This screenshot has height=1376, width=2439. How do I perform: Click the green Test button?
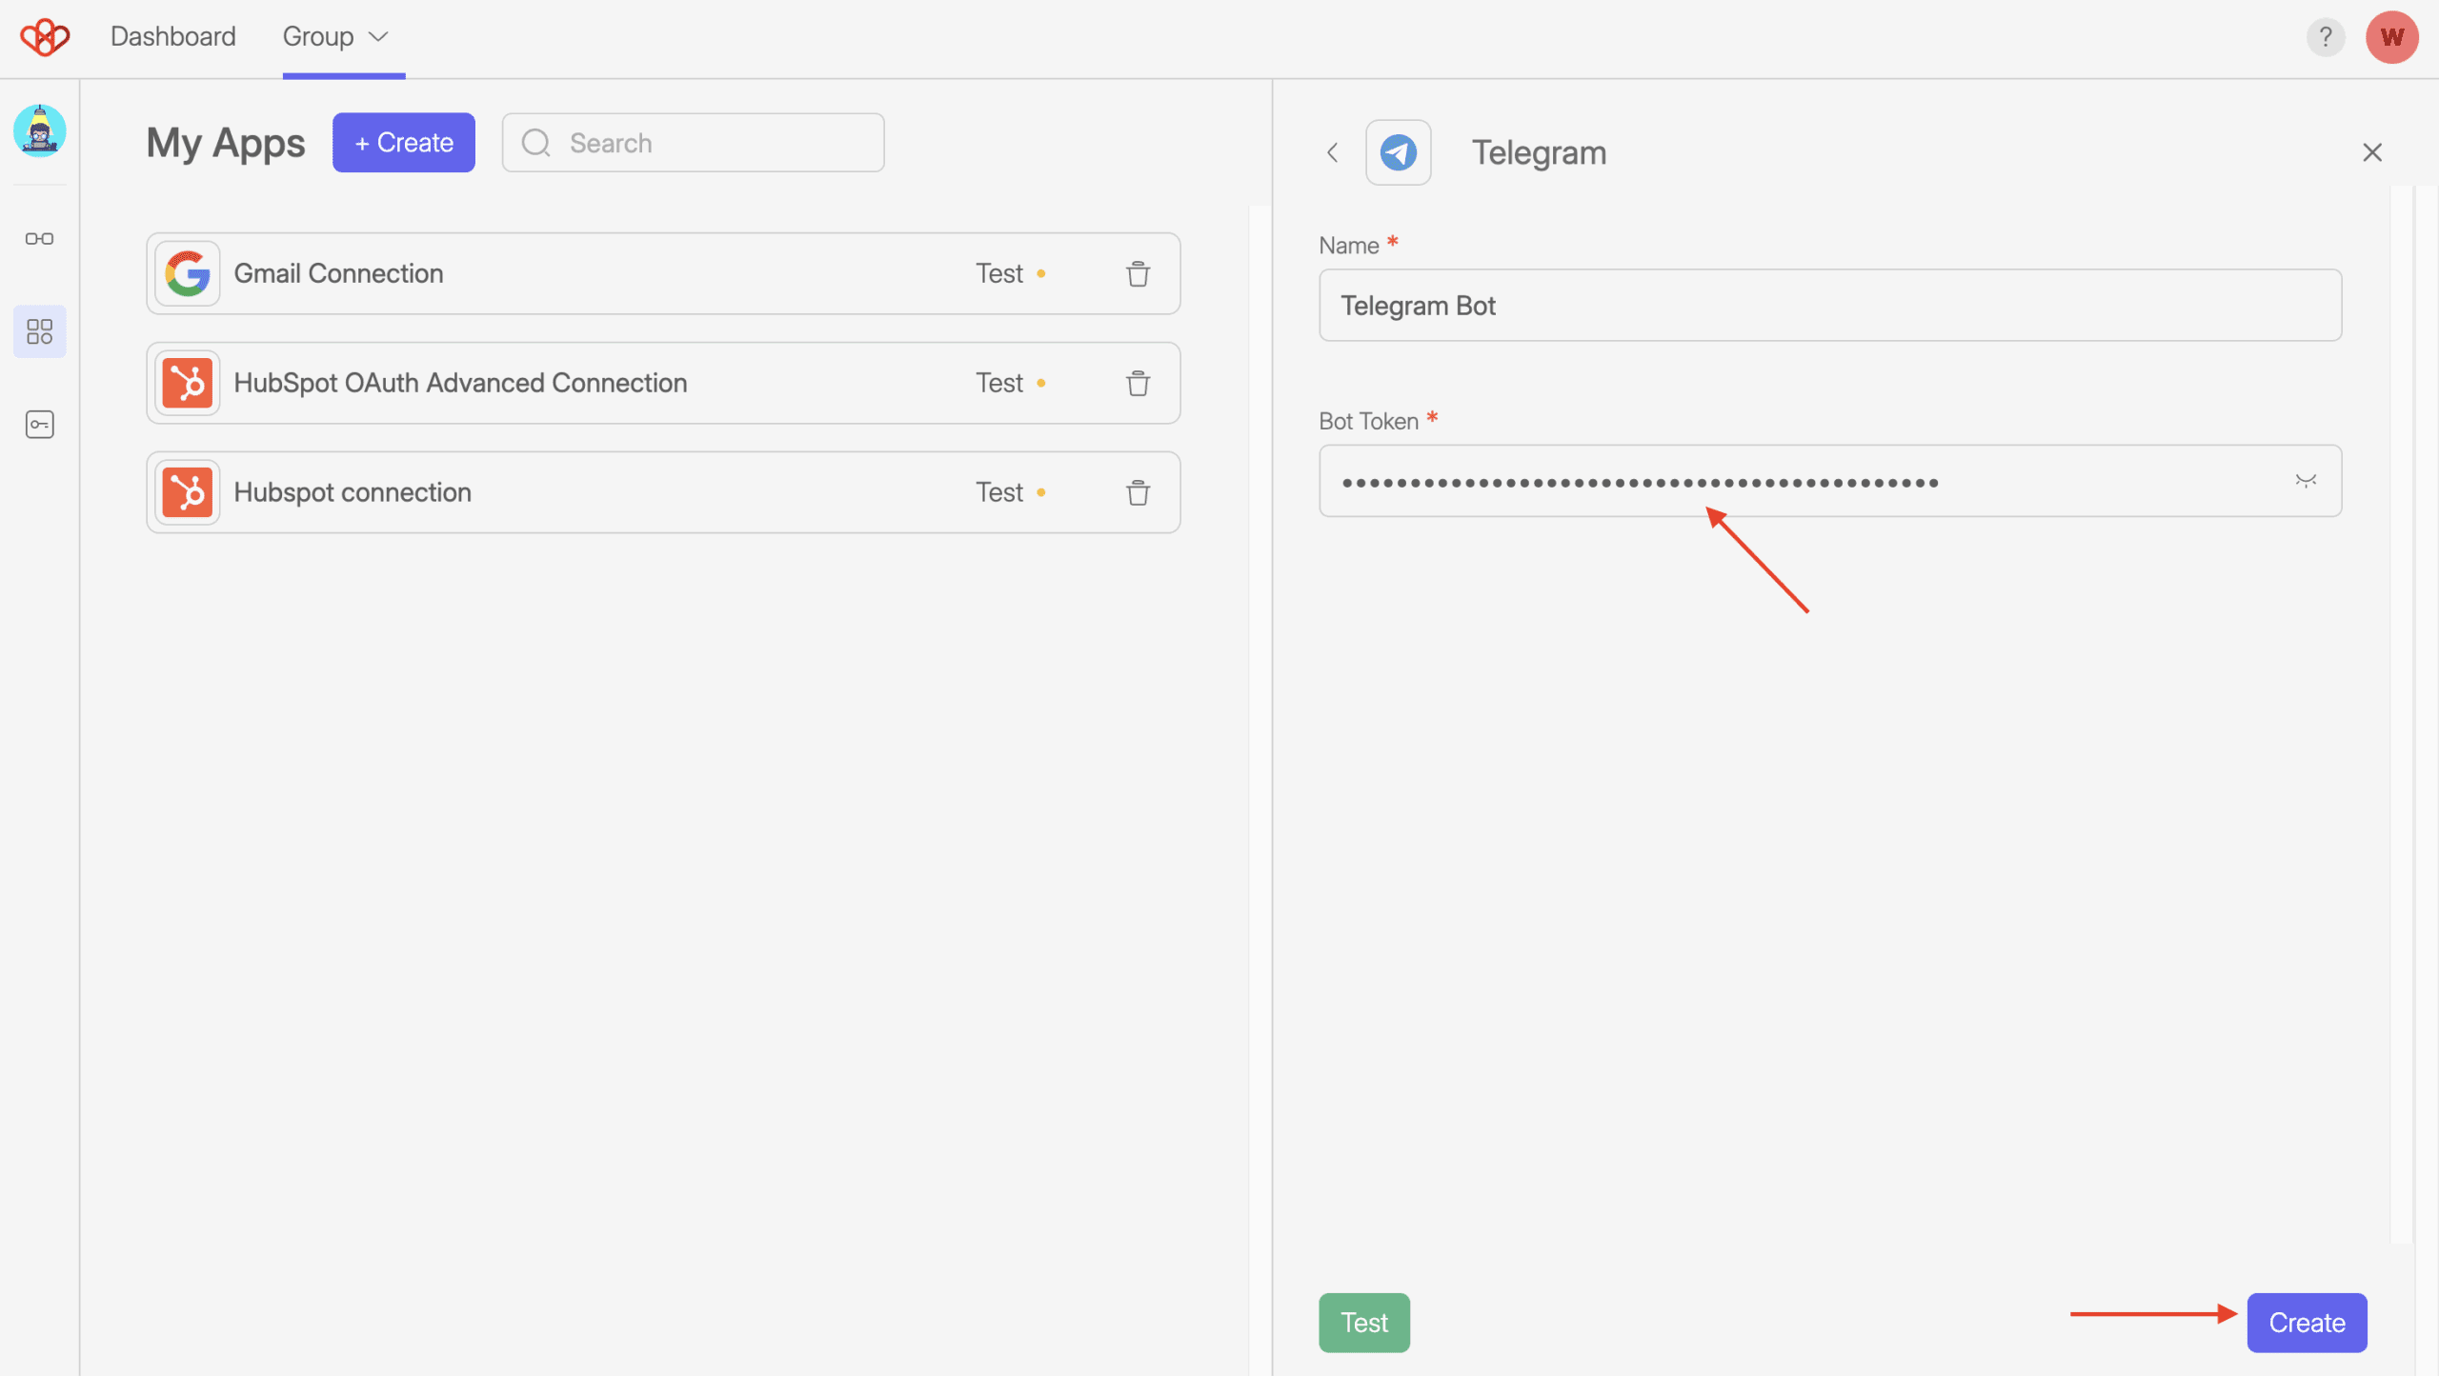[1364, 1323]
